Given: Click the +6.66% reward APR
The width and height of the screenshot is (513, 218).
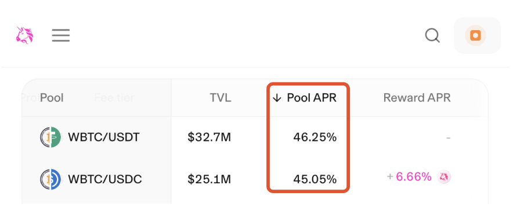Looking at the screenshot, I should [x=409, y=177].
